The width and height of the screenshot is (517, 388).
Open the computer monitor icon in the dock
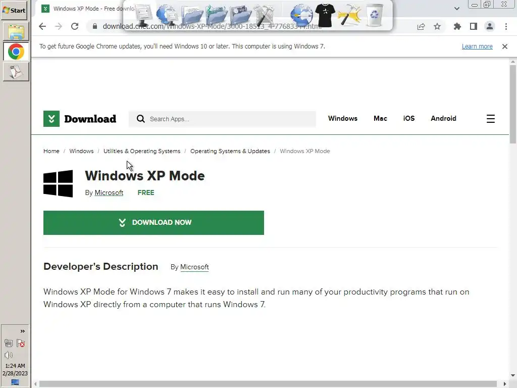point(143,15)
